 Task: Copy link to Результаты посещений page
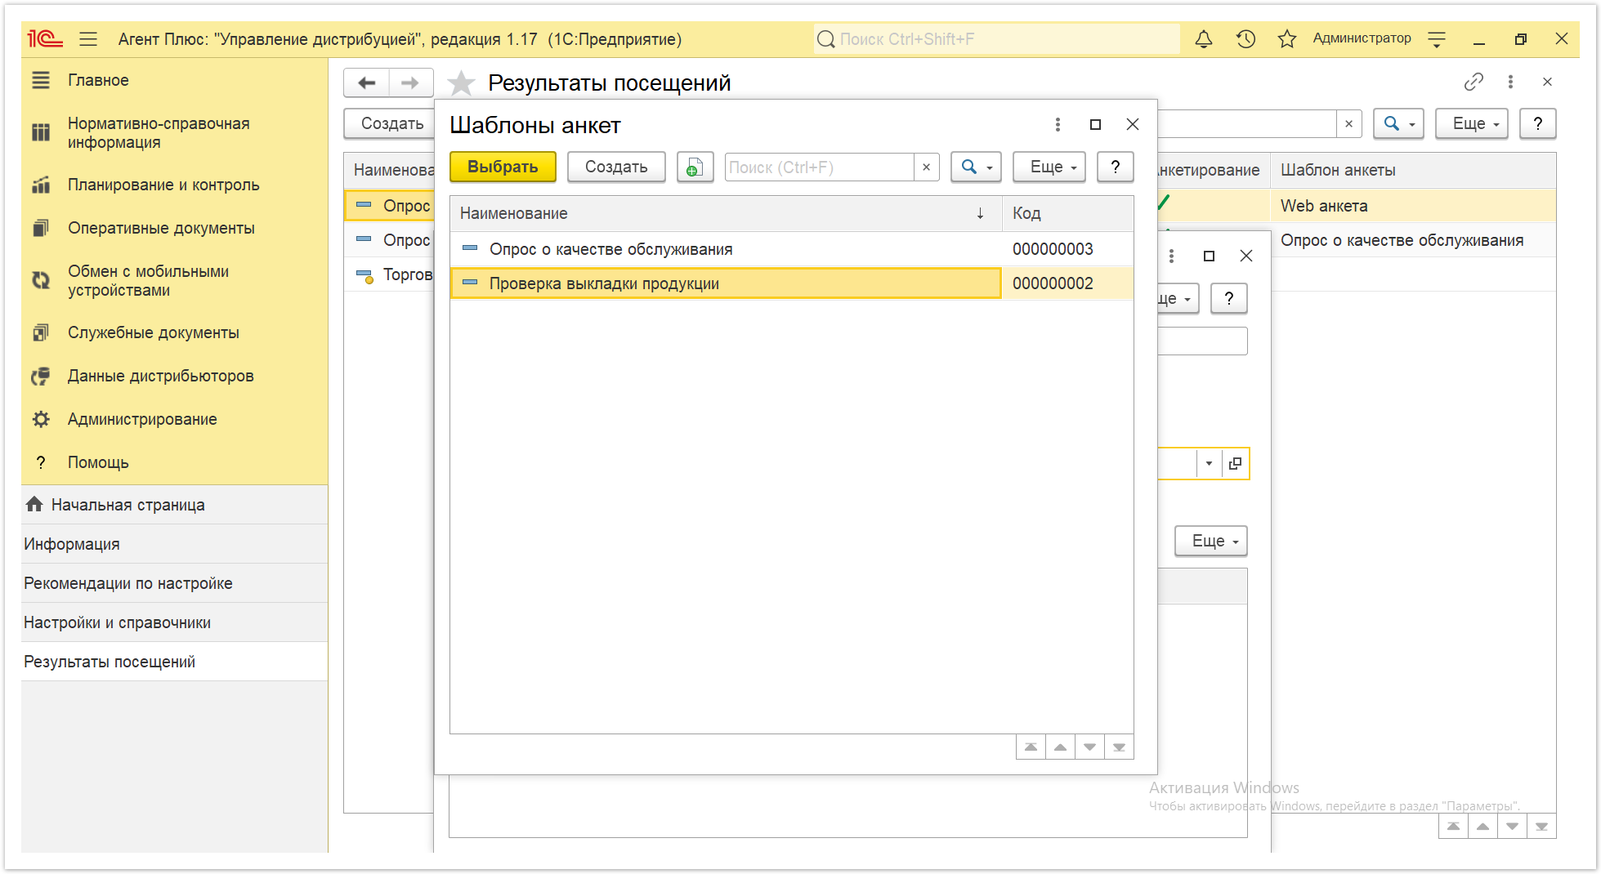(1474, 82)
